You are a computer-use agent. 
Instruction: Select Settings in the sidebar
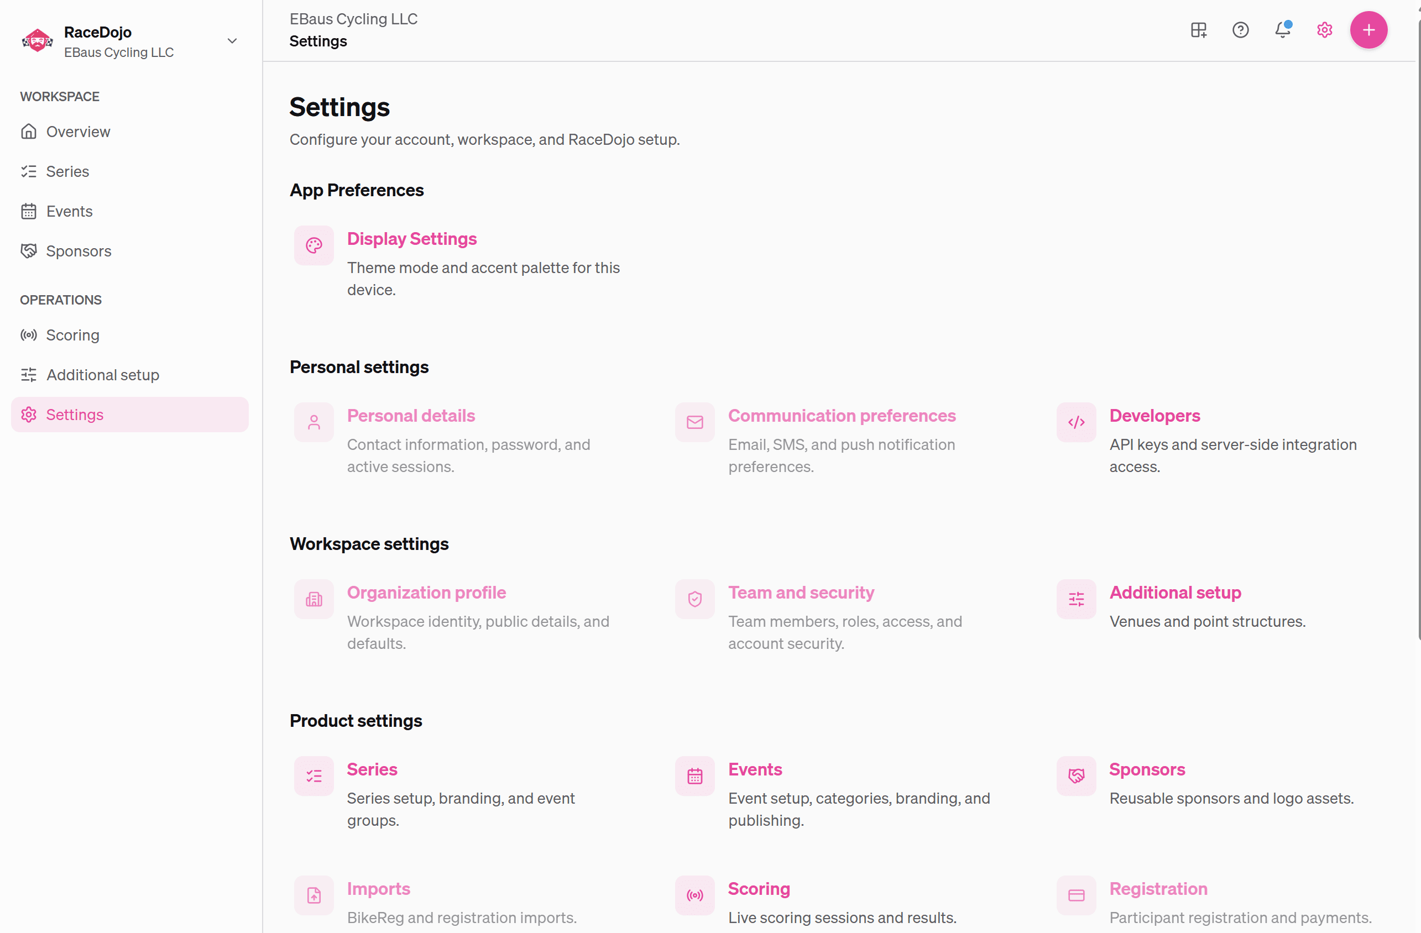(x=129, y=415)
